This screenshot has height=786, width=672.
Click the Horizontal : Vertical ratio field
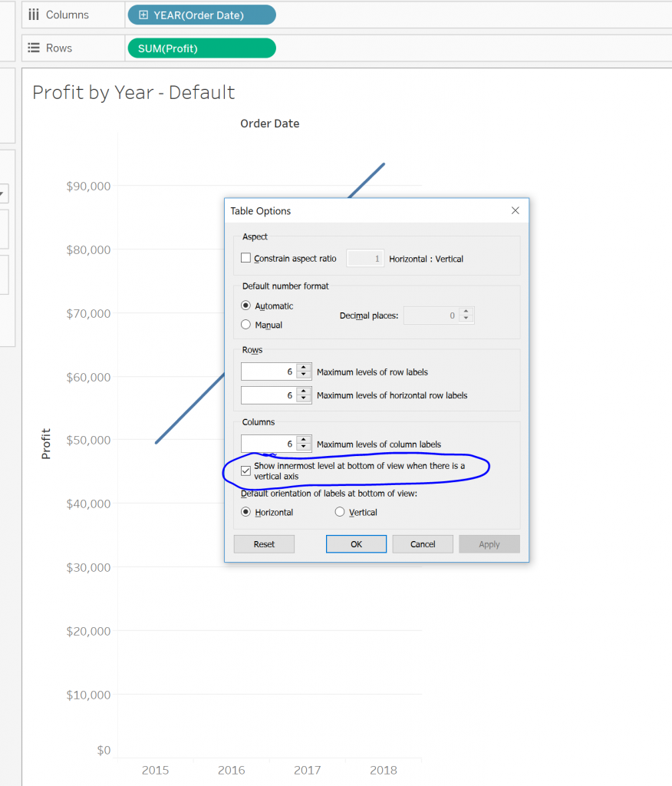tap(365, 259)
